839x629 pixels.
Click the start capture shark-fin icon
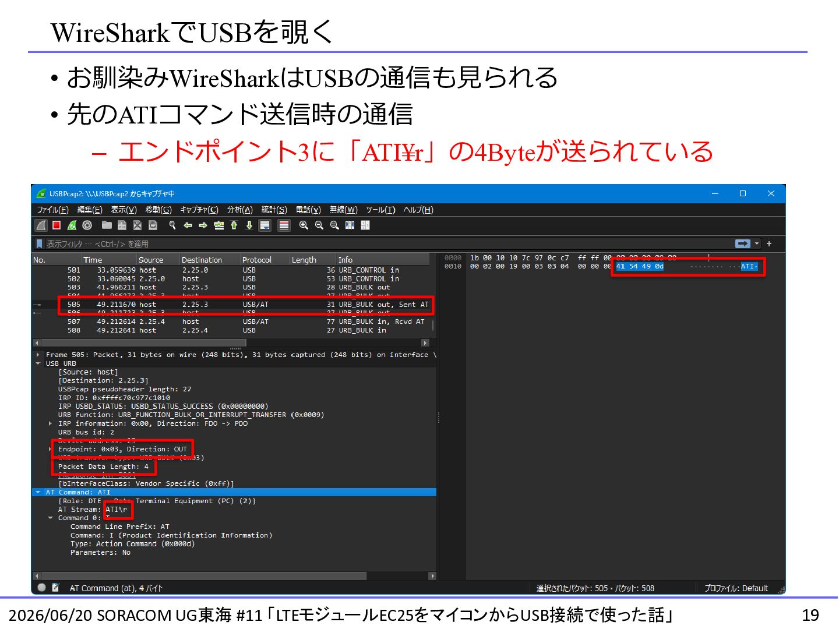click(x=41, y=225)
